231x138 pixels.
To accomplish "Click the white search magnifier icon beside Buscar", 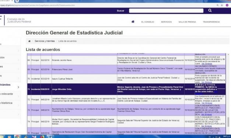I will coord(210,10).
